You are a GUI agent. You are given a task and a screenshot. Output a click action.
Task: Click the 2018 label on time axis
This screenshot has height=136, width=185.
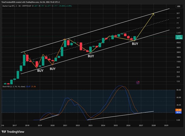click(27, 125)
